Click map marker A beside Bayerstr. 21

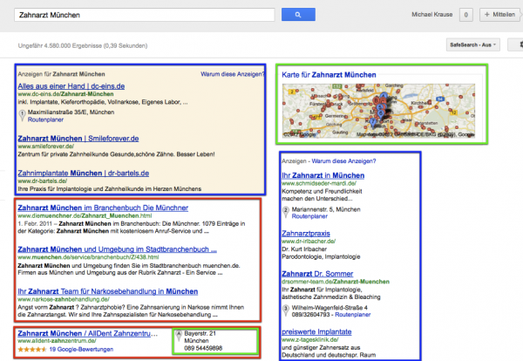click(179, 336)
